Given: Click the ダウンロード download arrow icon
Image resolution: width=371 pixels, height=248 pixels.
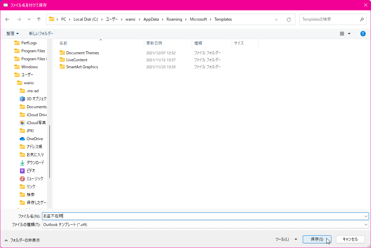Looking at the screenshot, I should [22, 163].
